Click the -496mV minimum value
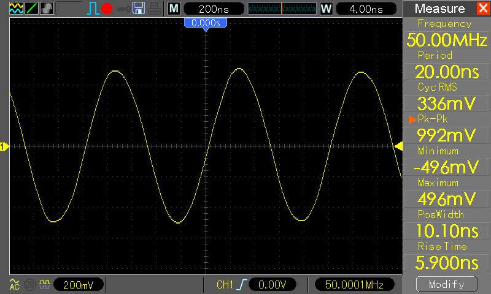 point(446,167)
